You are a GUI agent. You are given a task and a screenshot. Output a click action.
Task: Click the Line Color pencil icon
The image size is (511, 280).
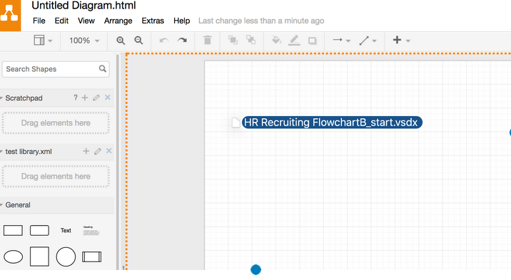pyautogui.click(x=294, y=41)
